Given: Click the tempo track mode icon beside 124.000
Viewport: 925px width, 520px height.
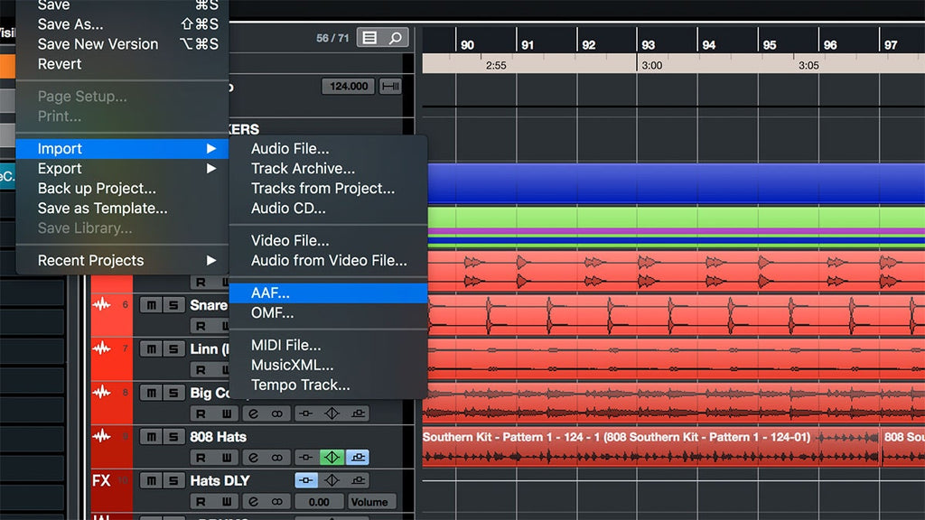Looking at the screenshot, I should [x=390, y=87].
